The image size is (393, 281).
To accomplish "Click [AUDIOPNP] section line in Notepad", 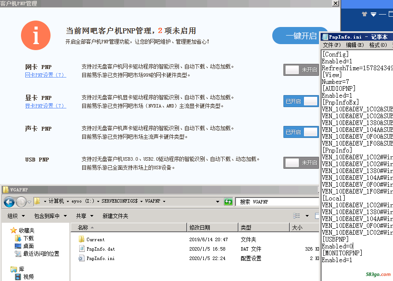I will [339, 88].
